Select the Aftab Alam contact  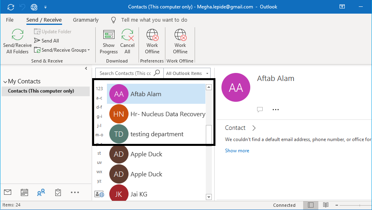(156, 94)
